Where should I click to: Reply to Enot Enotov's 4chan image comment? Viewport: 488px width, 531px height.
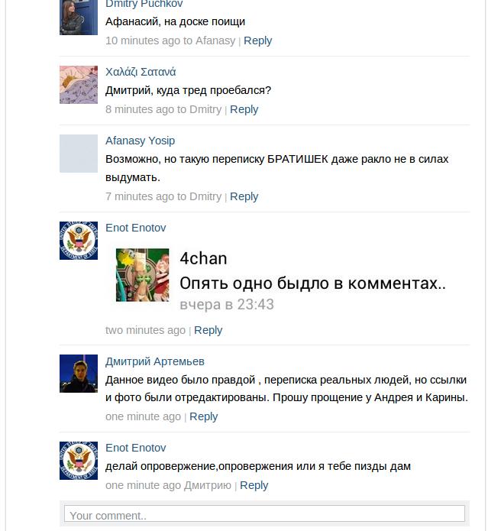coord(208,330)
